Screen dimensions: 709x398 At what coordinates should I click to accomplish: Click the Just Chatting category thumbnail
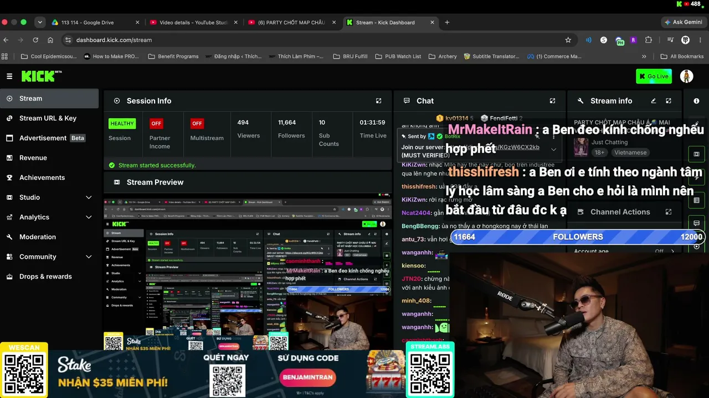point(581,147)
